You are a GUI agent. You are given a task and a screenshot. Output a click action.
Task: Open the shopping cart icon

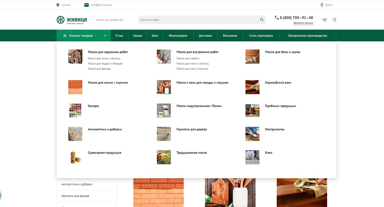click(334, 20)
